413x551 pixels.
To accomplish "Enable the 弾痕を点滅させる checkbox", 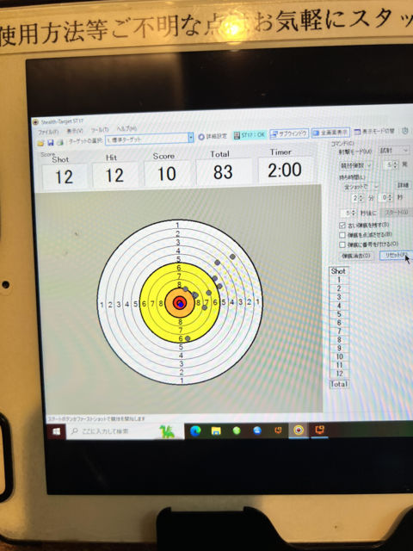I will (342, 235).
